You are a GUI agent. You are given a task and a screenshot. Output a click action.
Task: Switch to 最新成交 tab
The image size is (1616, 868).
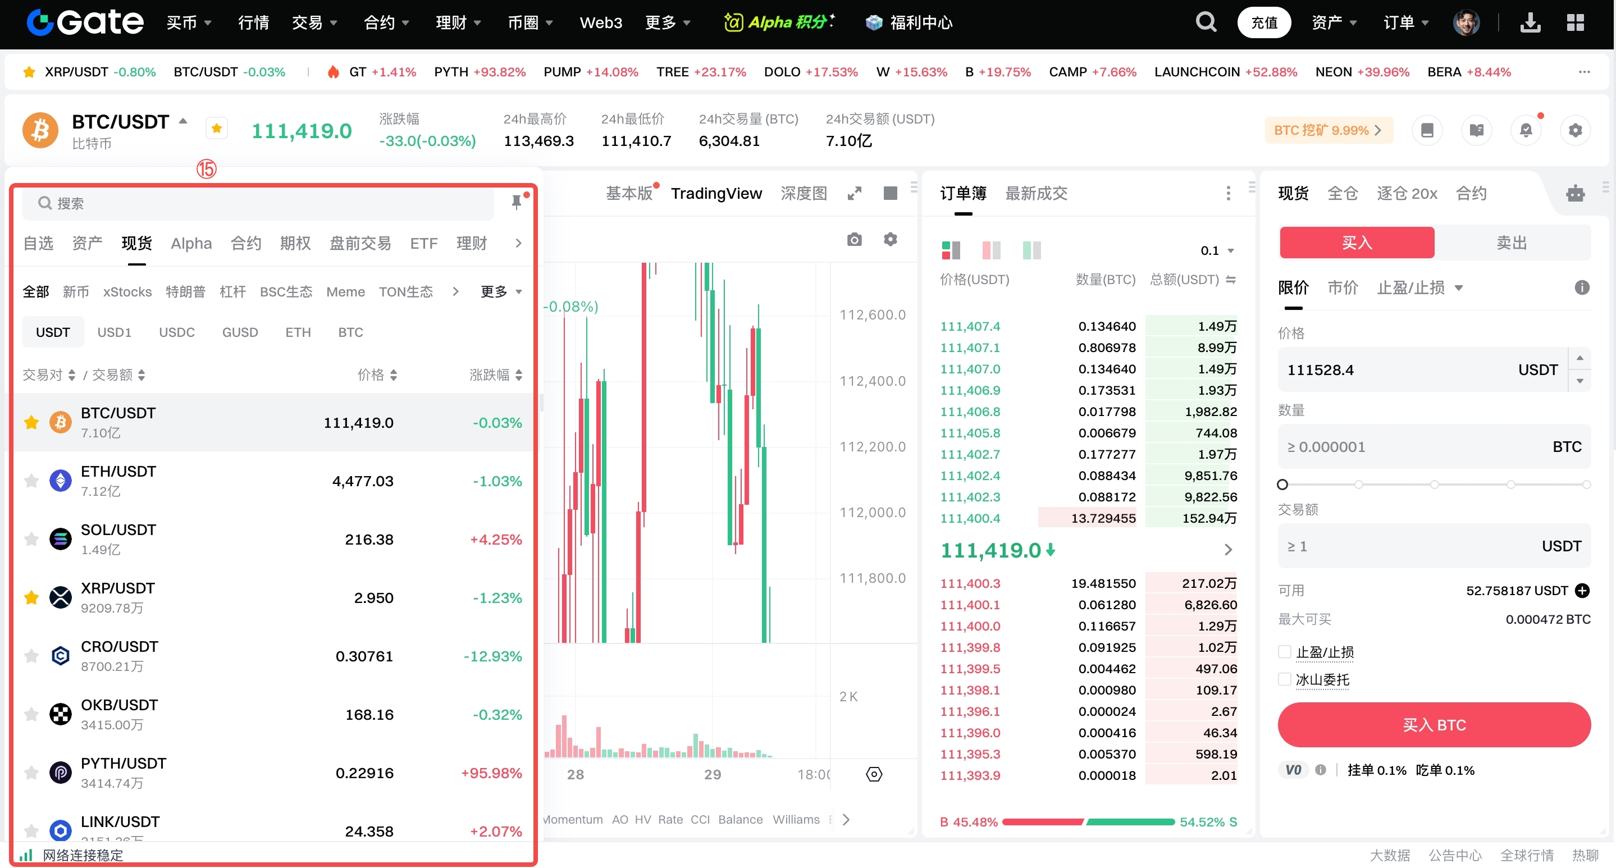pyautogui.click(x=1036, y=193)
